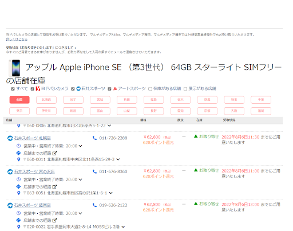Select the 東京 region button
Image resolution: width=293 pixels, height=231 pixels.
19,111
